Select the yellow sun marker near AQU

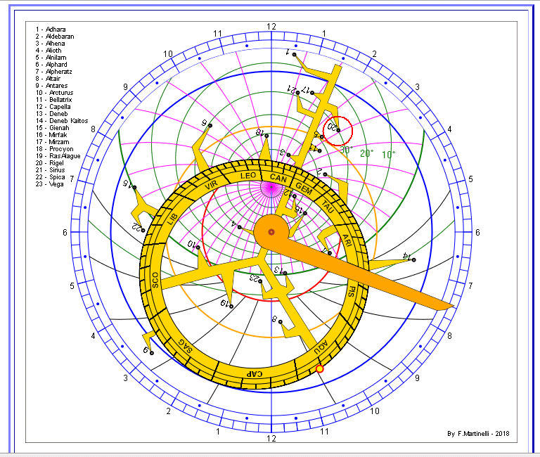(320, 368)
